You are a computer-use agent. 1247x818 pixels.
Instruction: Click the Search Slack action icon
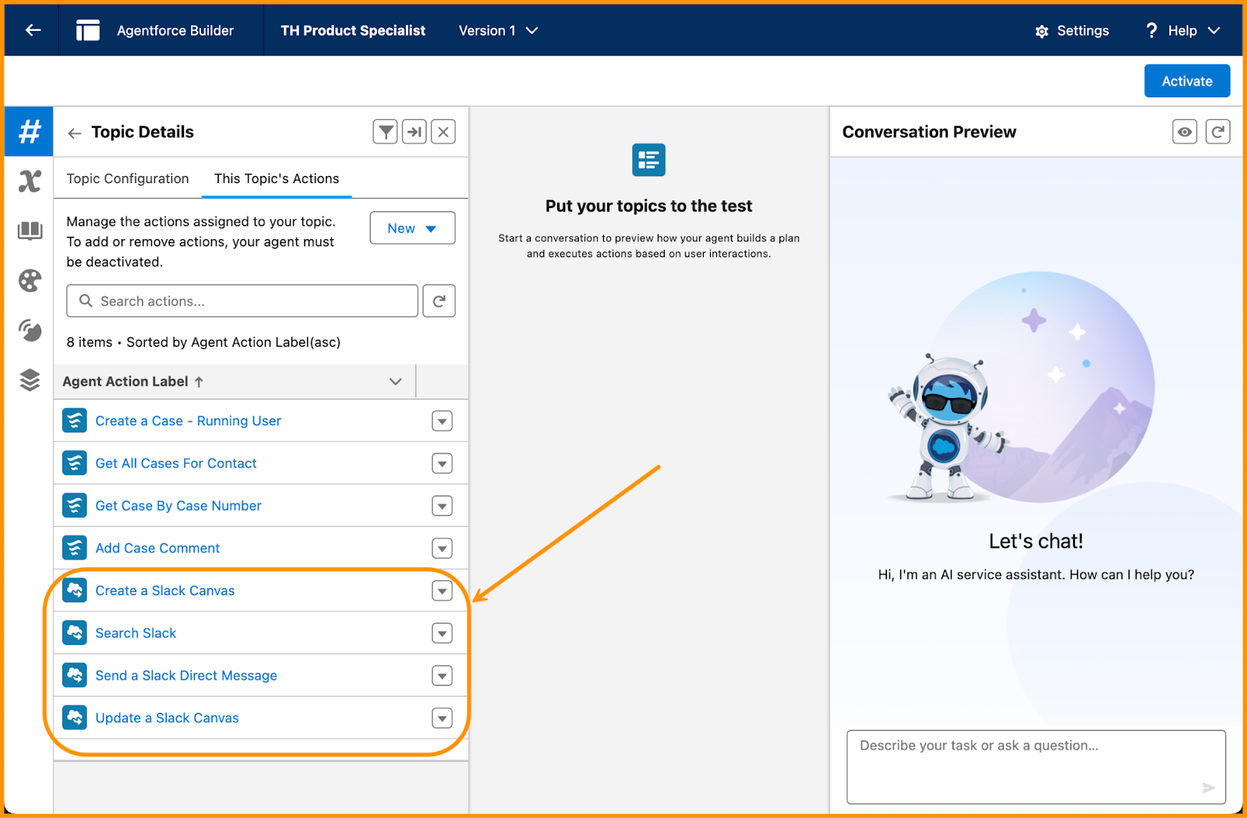click(x=75, y=633)
